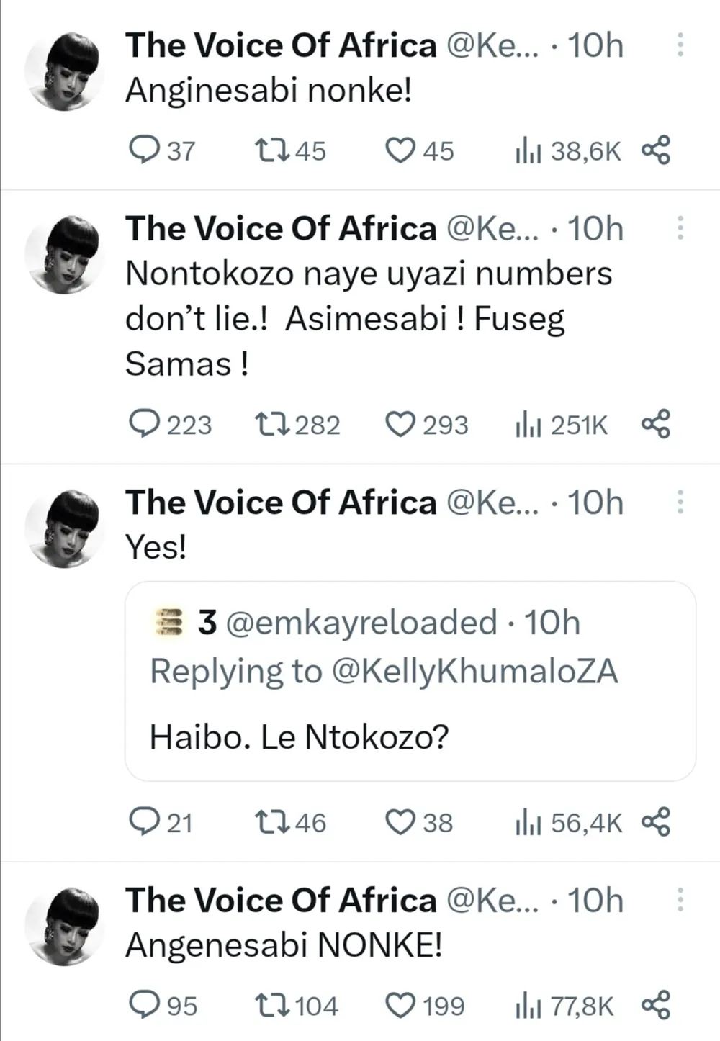The width and height of the screenshot is (720, 1041).
Task: Reply to the "Angenesabi NONKE!" tweet
Action: tap(145, 1005)
